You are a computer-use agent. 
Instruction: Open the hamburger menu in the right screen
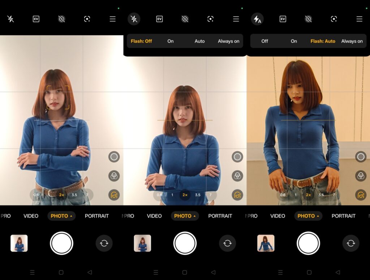[359, 19]
